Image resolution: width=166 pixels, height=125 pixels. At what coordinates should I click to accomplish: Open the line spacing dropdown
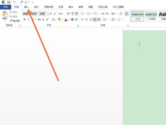(105, 19)
